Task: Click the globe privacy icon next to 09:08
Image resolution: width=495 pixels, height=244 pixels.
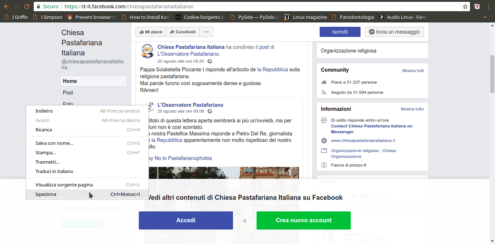Action: (209, 111)
